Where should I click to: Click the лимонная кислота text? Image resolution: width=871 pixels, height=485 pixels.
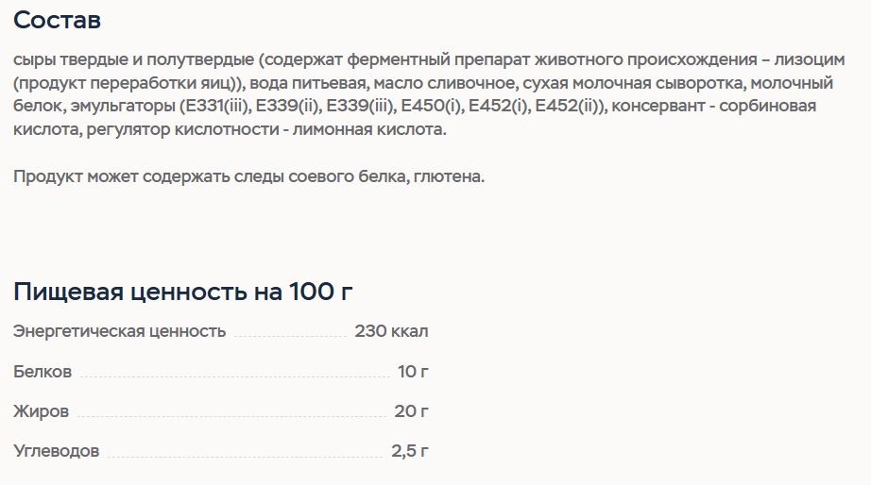click(367, 130)
